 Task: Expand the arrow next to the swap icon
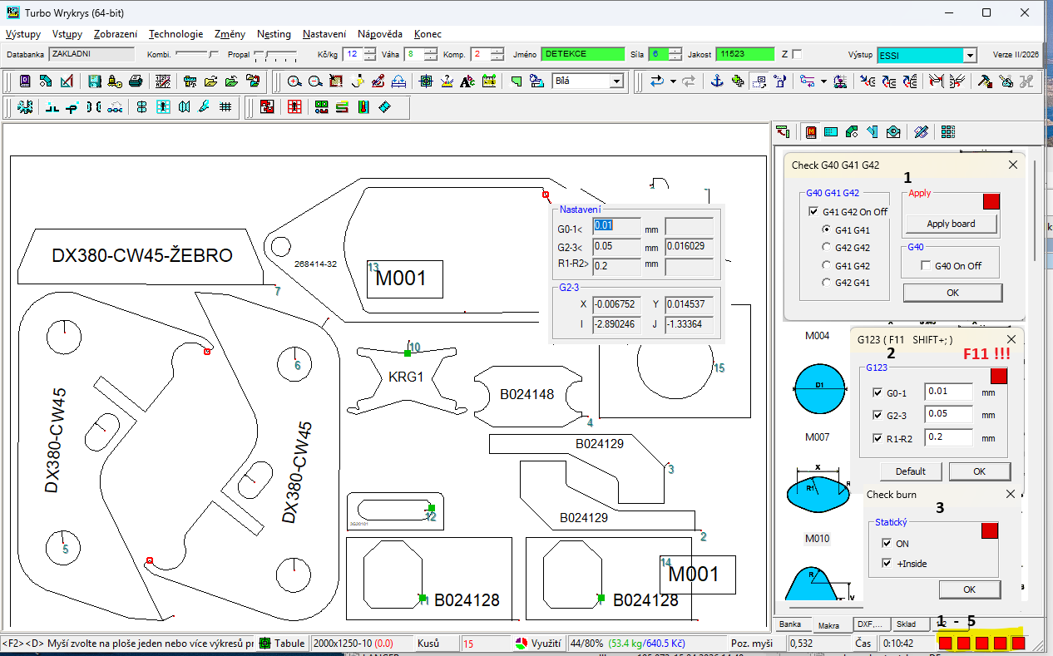pyautogui.click(x=673, y=81)
